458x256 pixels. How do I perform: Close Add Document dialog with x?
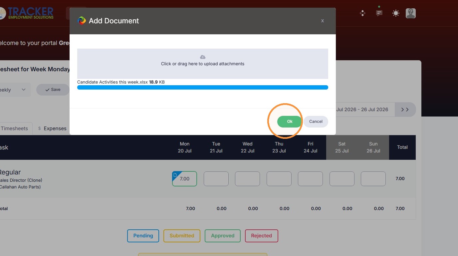click(322, 21)
